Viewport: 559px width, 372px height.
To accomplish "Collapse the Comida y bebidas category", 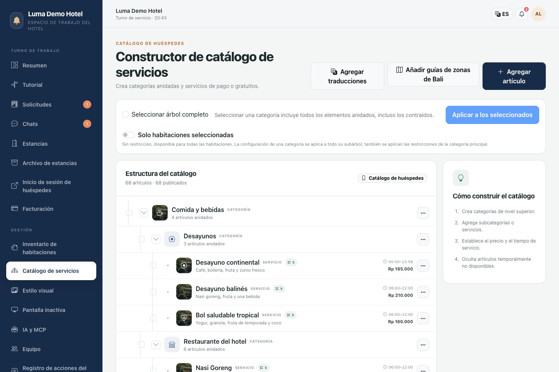I will (144, 213).
